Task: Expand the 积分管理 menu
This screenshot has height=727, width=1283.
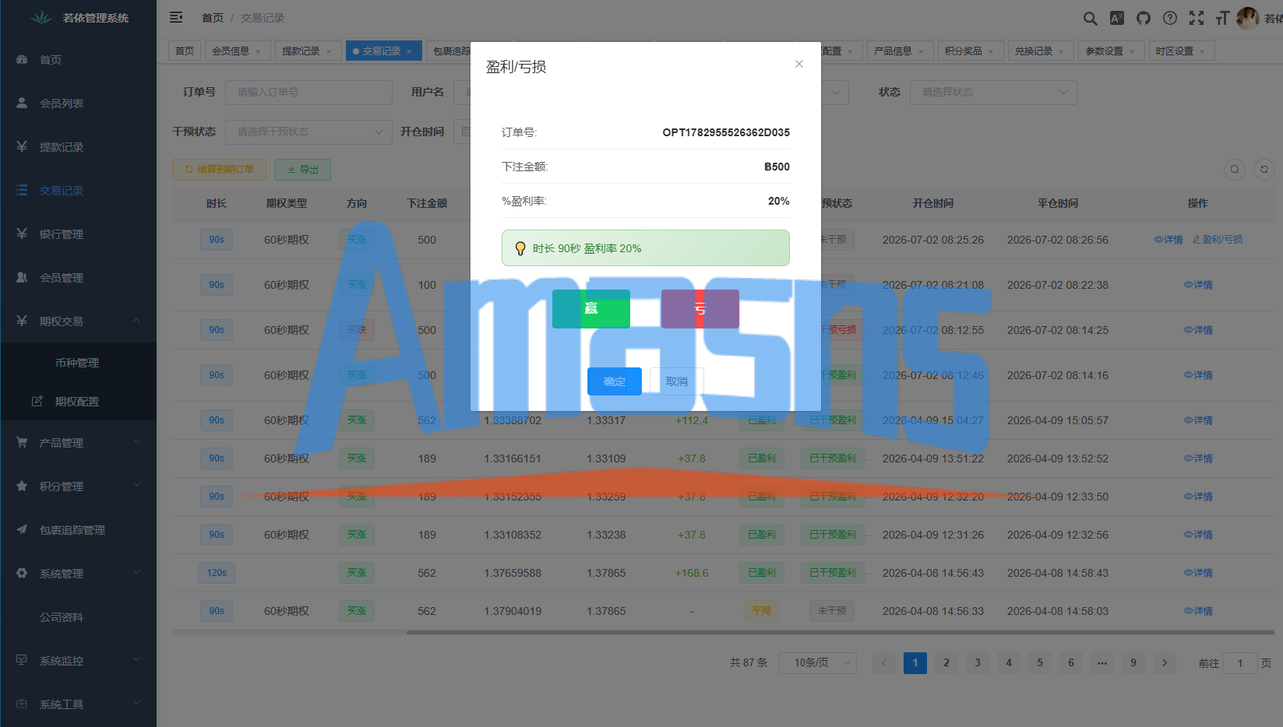Action: (x=78, y=486)
